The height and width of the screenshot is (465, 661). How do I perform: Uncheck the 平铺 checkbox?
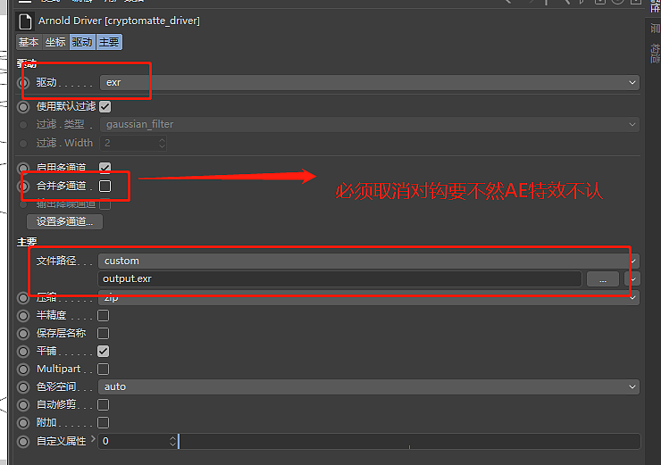(104, 352)
